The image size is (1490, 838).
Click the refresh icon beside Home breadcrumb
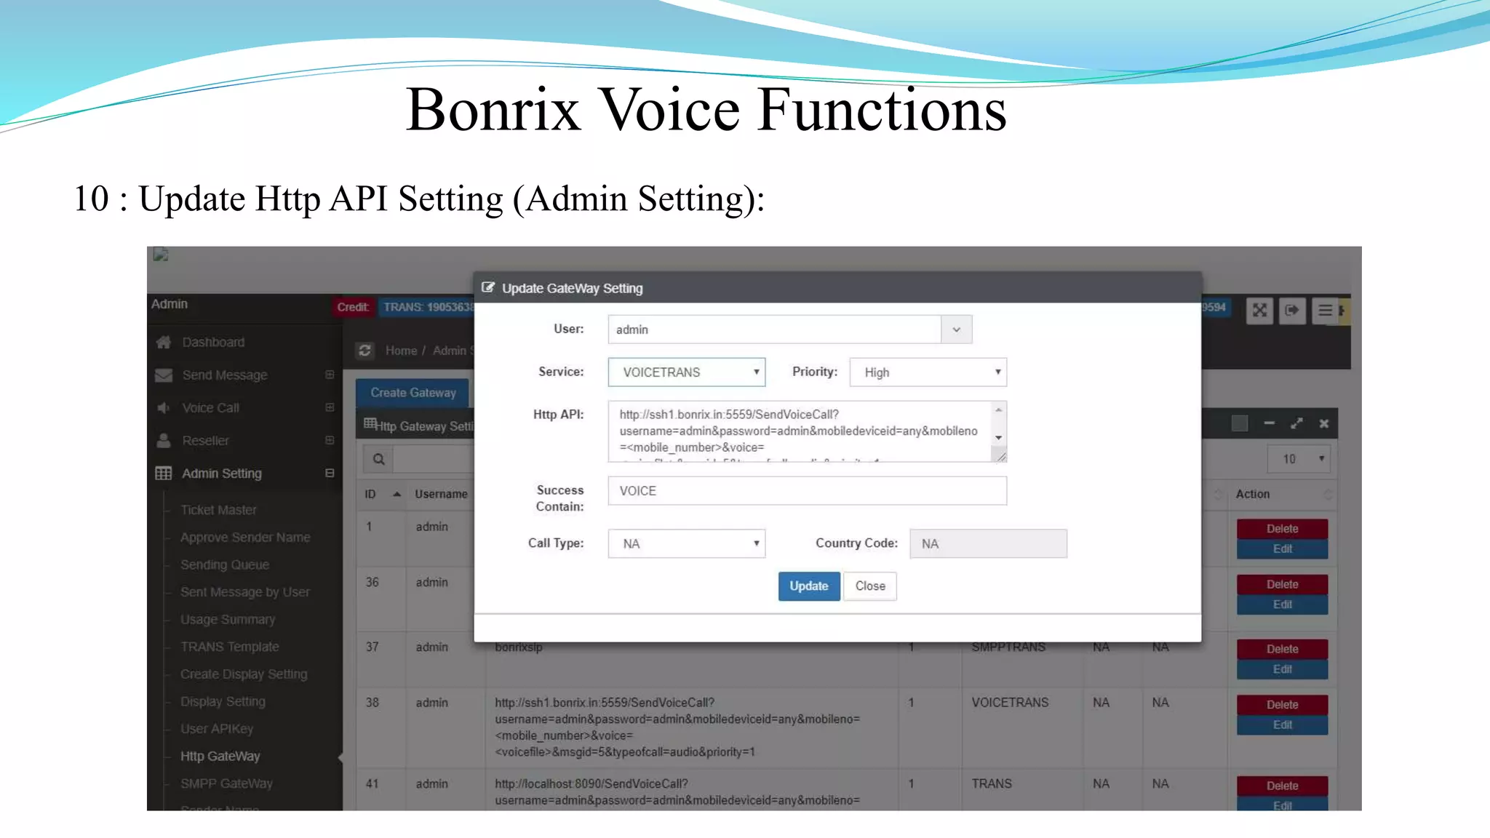[x=364, y=351]
